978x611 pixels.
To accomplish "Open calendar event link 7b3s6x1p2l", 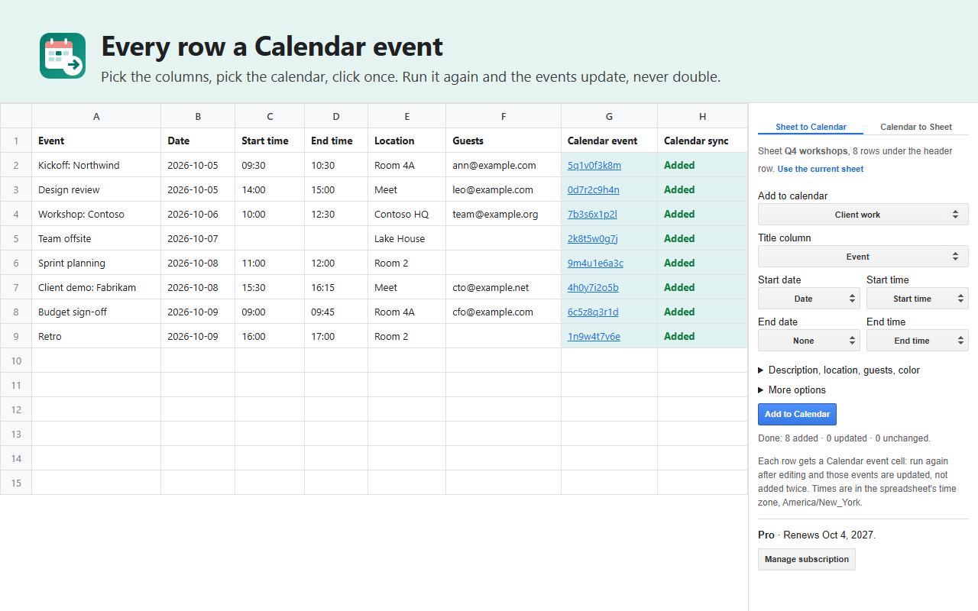I will pyautogui.click(x=592, y=215).
